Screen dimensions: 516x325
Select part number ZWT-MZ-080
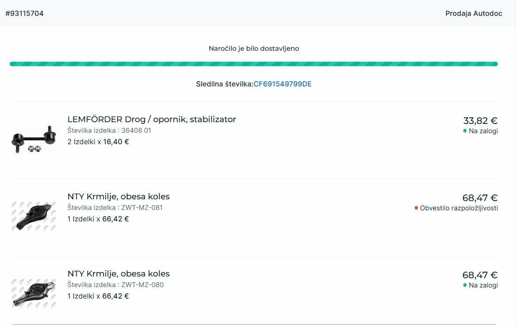142,284
